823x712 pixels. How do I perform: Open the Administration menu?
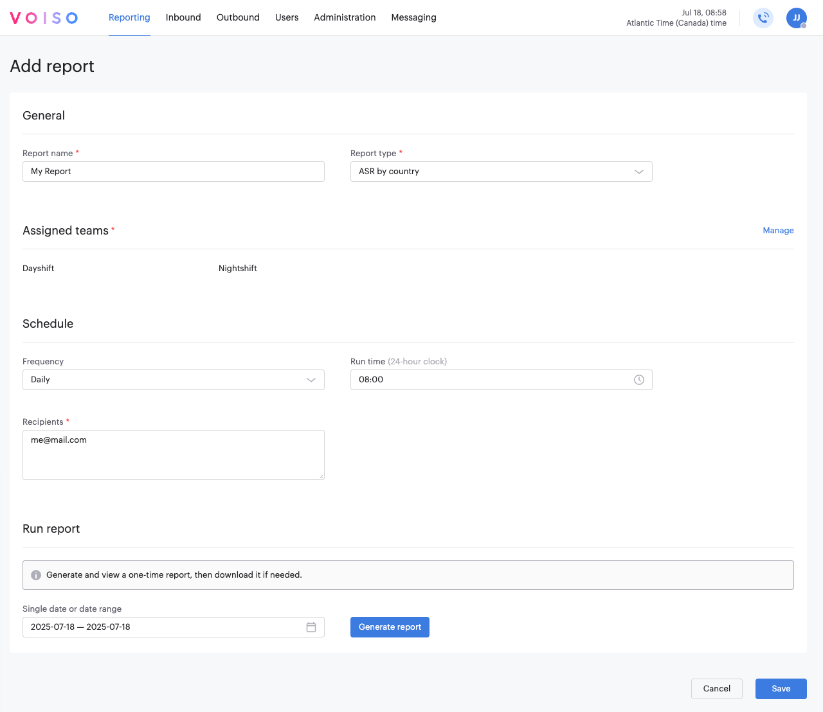click(x=345, y=17)
